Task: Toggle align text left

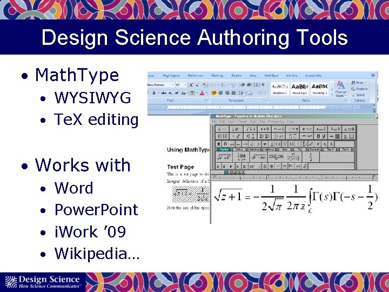Action: (x=214, y=93)
